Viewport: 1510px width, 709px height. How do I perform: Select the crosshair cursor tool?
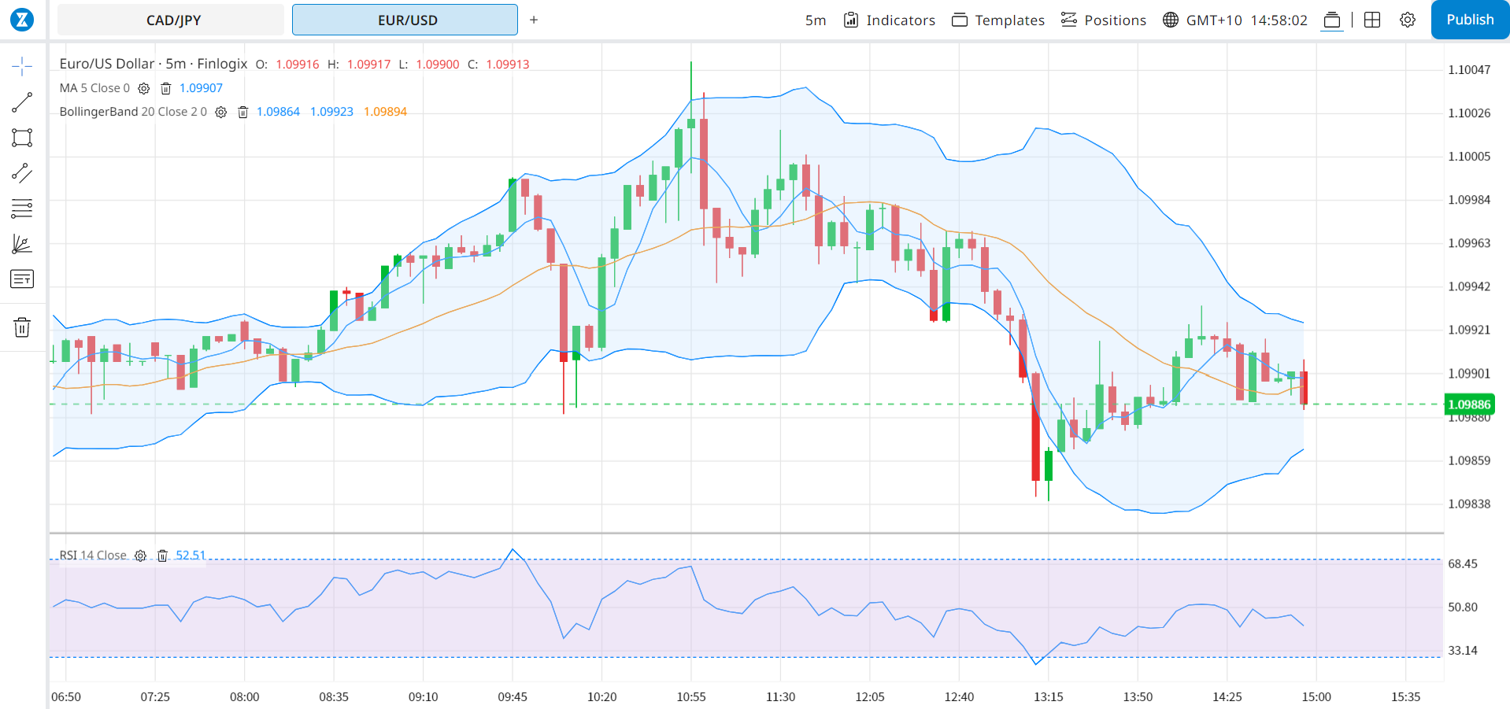point(22,66)
